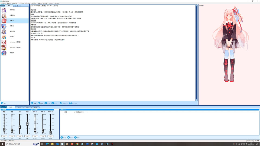The image size is (260, 146).
Task: Jump to start with 先頭 icon
Action: click(x=46, y=103)
